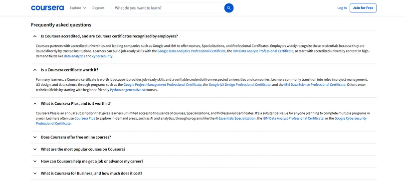Open the Google Data Analytics Professional Certificate link
406x186 pixels.
(192, 51)
